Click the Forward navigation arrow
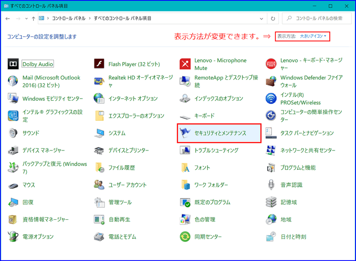 (18, 19)
